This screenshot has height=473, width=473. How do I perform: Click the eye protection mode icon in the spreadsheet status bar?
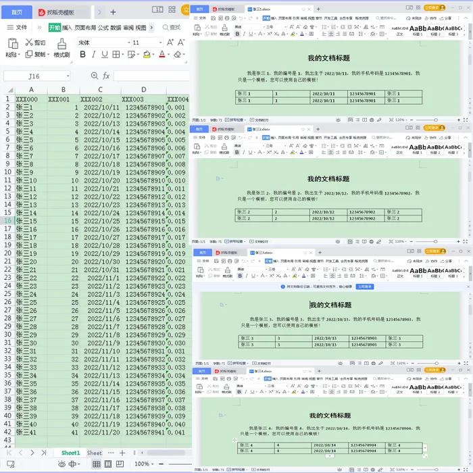pyautogui.click(x=62, y=464)
